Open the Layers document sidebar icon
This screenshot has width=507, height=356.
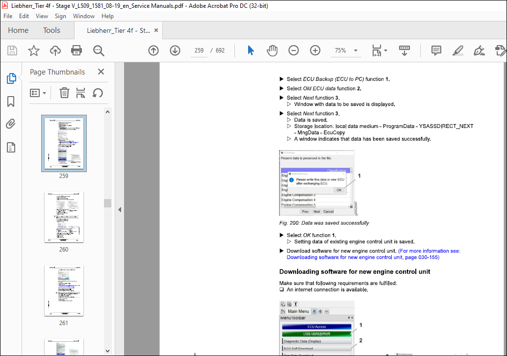11,148
